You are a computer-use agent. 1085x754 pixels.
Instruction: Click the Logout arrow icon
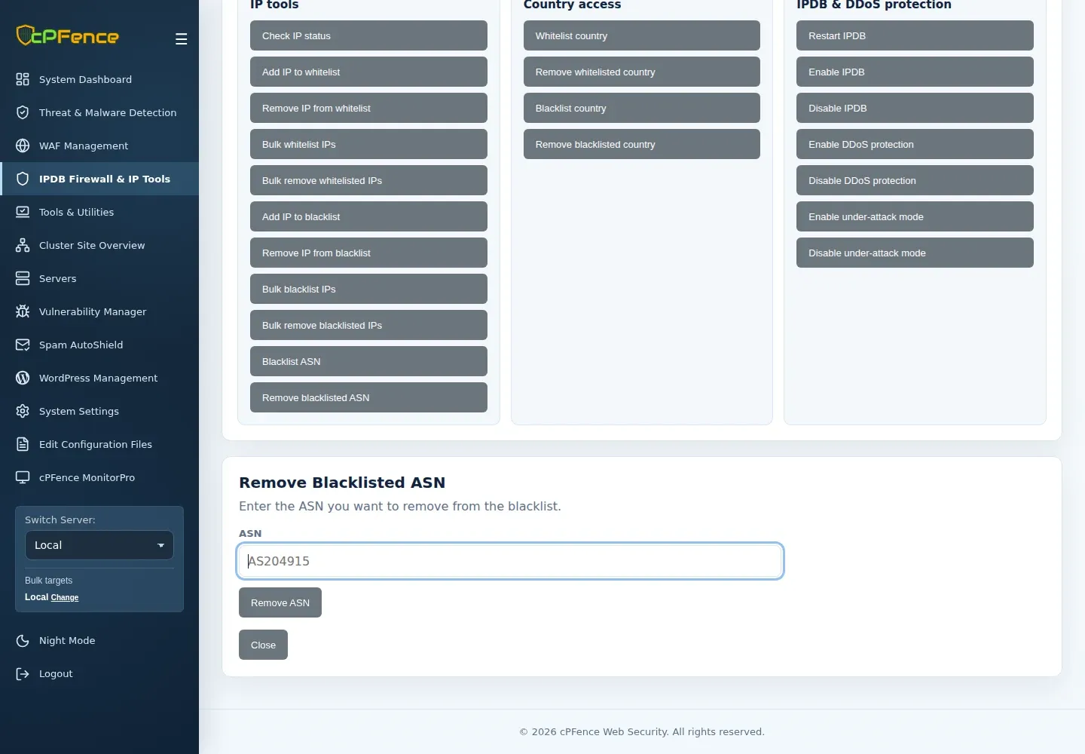[23, 673]
